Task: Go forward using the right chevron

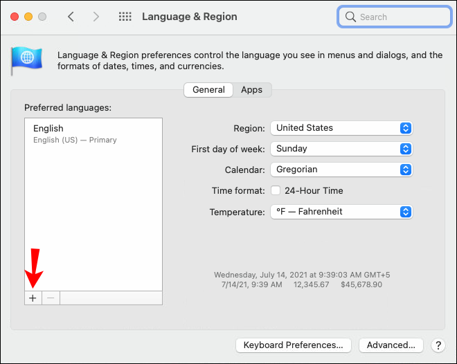Action: click(x=96, y=17)
